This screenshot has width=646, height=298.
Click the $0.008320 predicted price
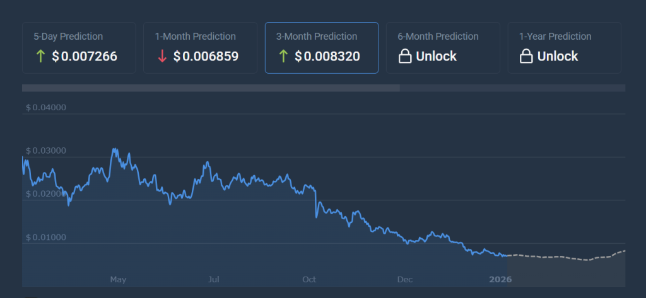(x=327, y=57)
